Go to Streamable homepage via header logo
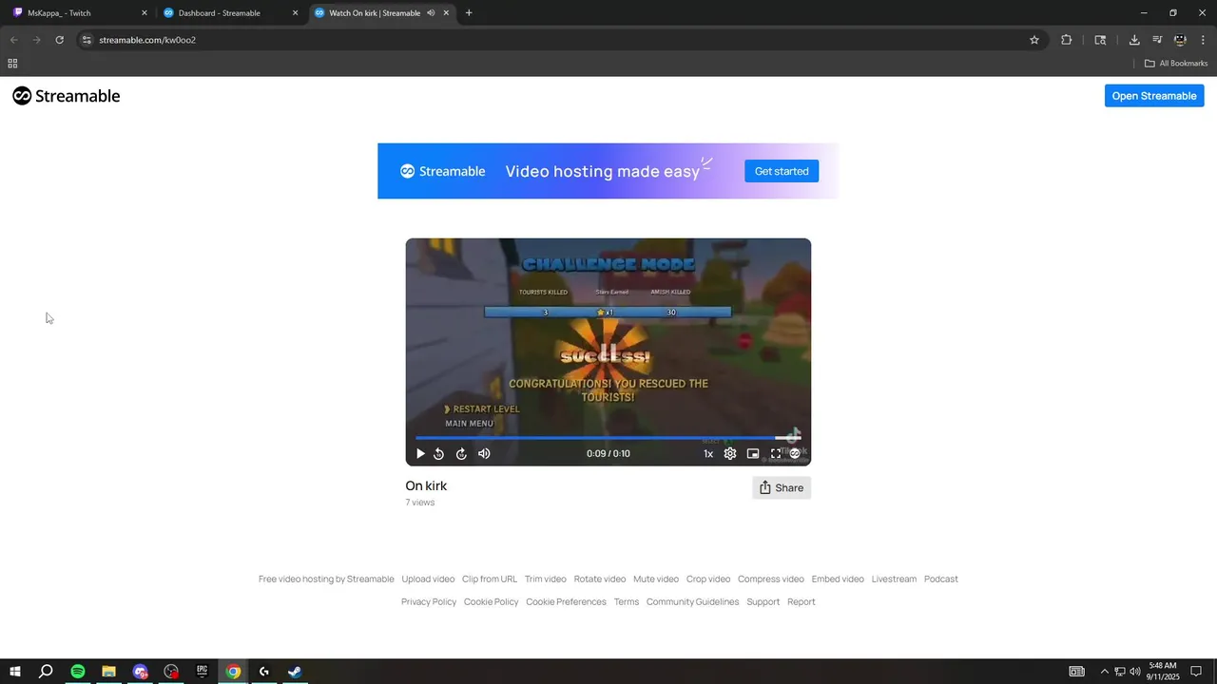The image size is (1217, 684). point(67,96)
